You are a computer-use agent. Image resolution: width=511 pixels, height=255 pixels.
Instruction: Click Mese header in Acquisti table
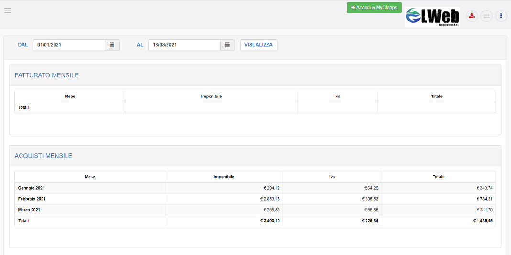(x=89, y=177)
